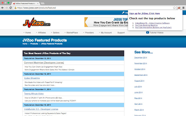The image size is (186, 116).
Task: Click the 'See More...' sidebar heading
Action: click(x=144, y=52)
